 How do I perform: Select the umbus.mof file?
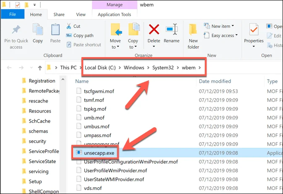click(x=93, y=126)
